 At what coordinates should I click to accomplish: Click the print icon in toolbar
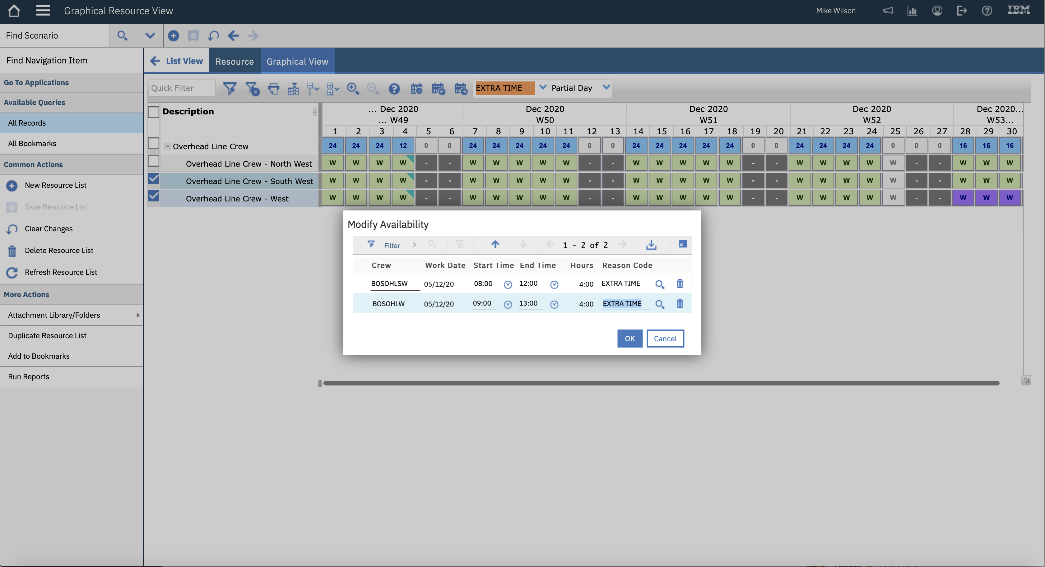tap(274, 88)
